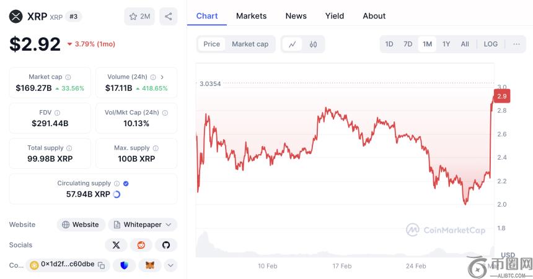Open the Reddit social link
The height and width of the screenshot is (279, 533).
141,245
